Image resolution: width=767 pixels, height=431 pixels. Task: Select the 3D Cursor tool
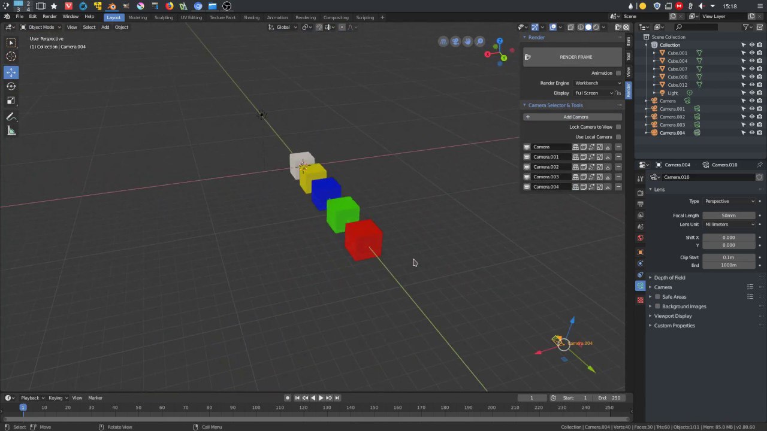pos(11,56)
